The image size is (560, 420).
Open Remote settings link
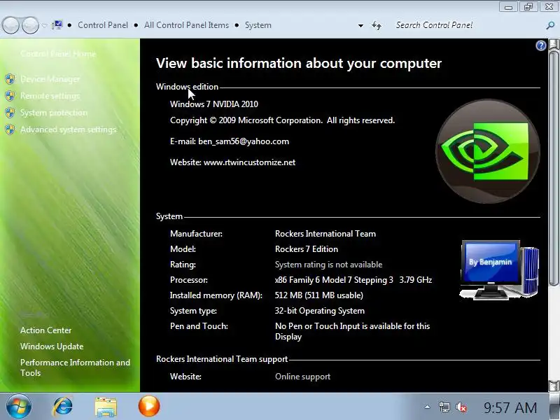(50, 96)
